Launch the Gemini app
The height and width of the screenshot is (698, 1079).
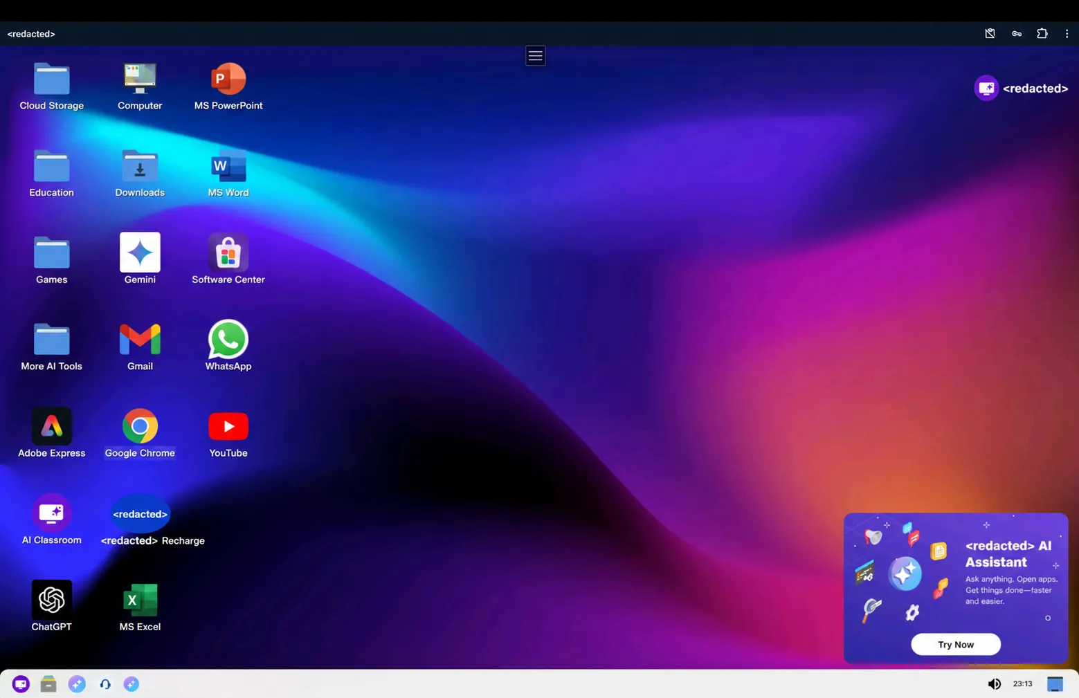tap(140, 260)
